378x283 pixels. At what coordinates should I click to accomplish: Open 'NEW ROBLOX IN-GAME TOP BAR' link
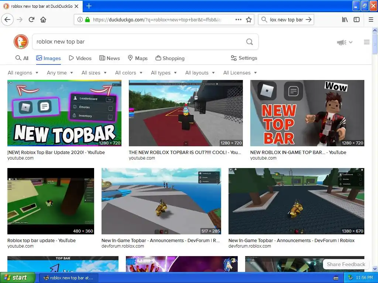[298, 152]
